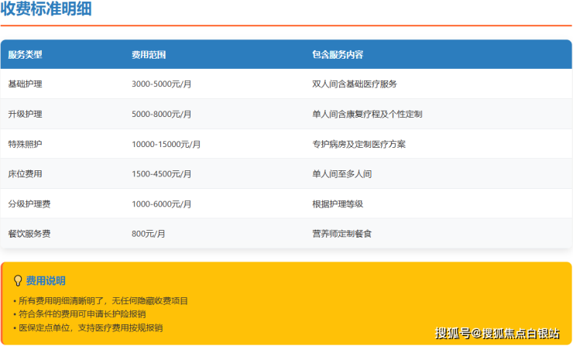Click the 单人间含康复疗程及个性定制 cell
The width and height of the screenshot is (573, 346).
point(367,114)
